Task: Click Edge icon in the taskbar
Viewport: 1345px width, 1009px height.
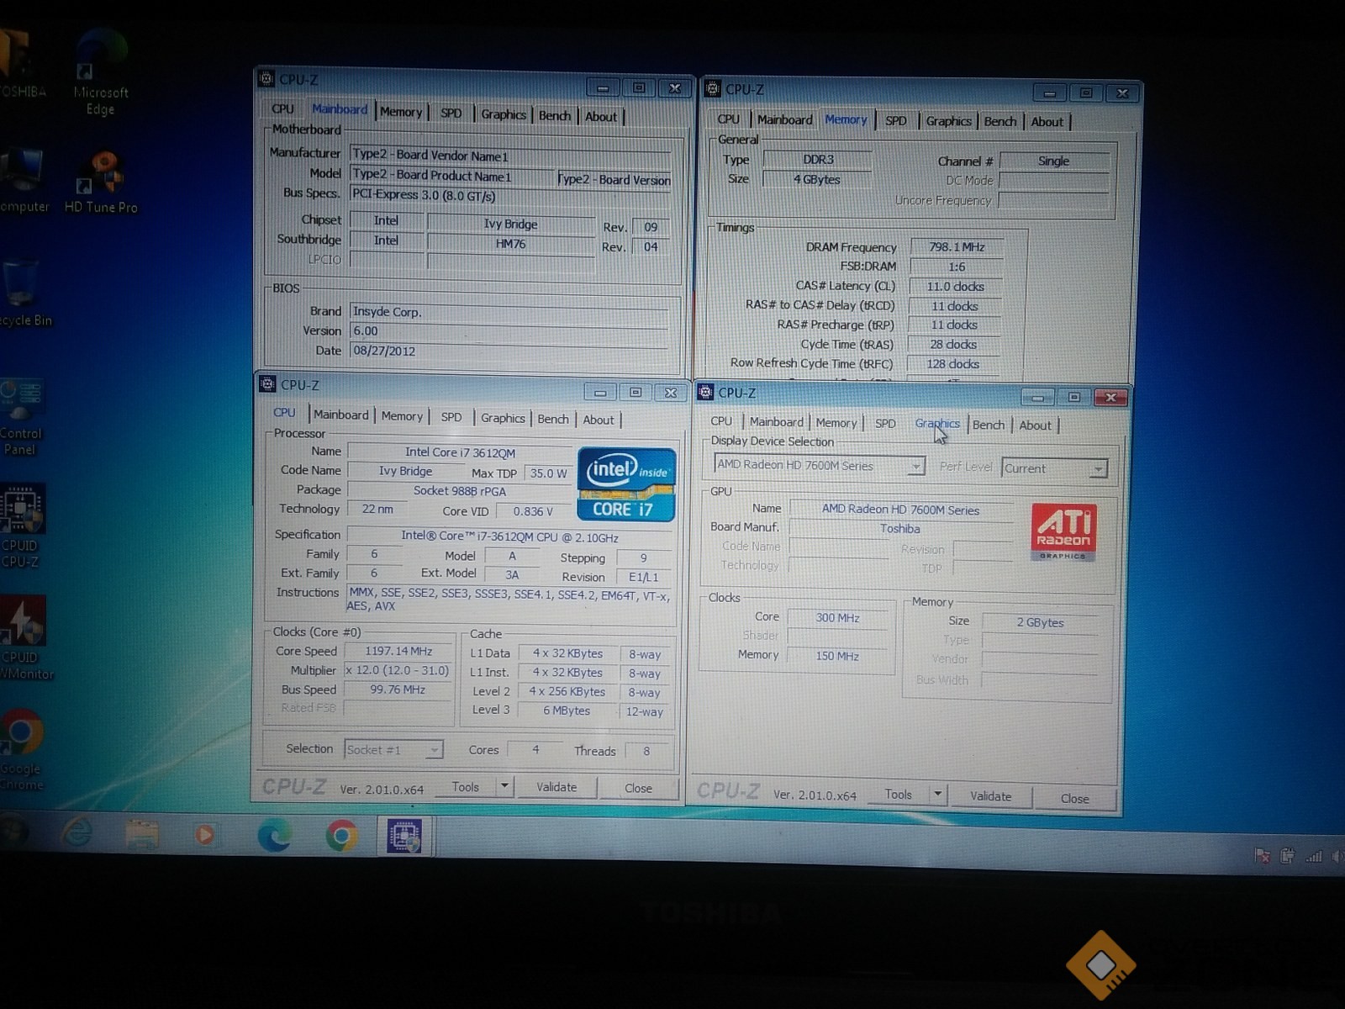Action: tap(274, 835)
